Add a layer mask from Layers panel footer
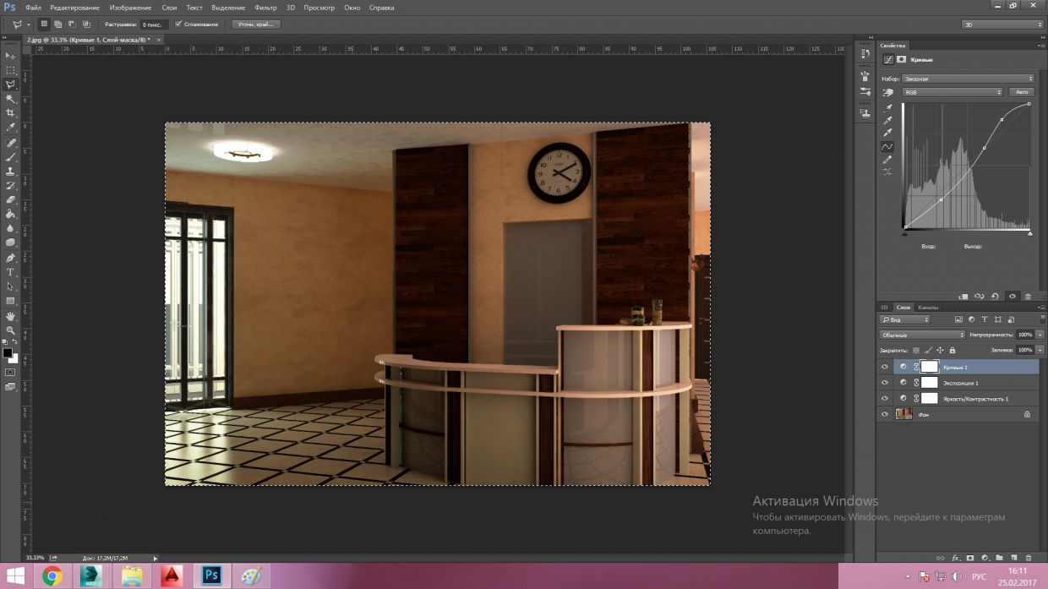 point(970,558)
